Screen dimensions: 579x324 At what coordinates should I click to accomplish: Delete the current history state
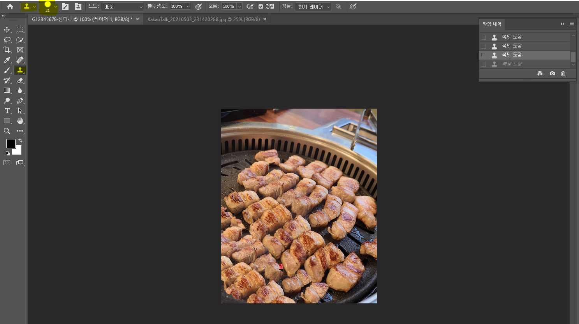click(563, 73)
